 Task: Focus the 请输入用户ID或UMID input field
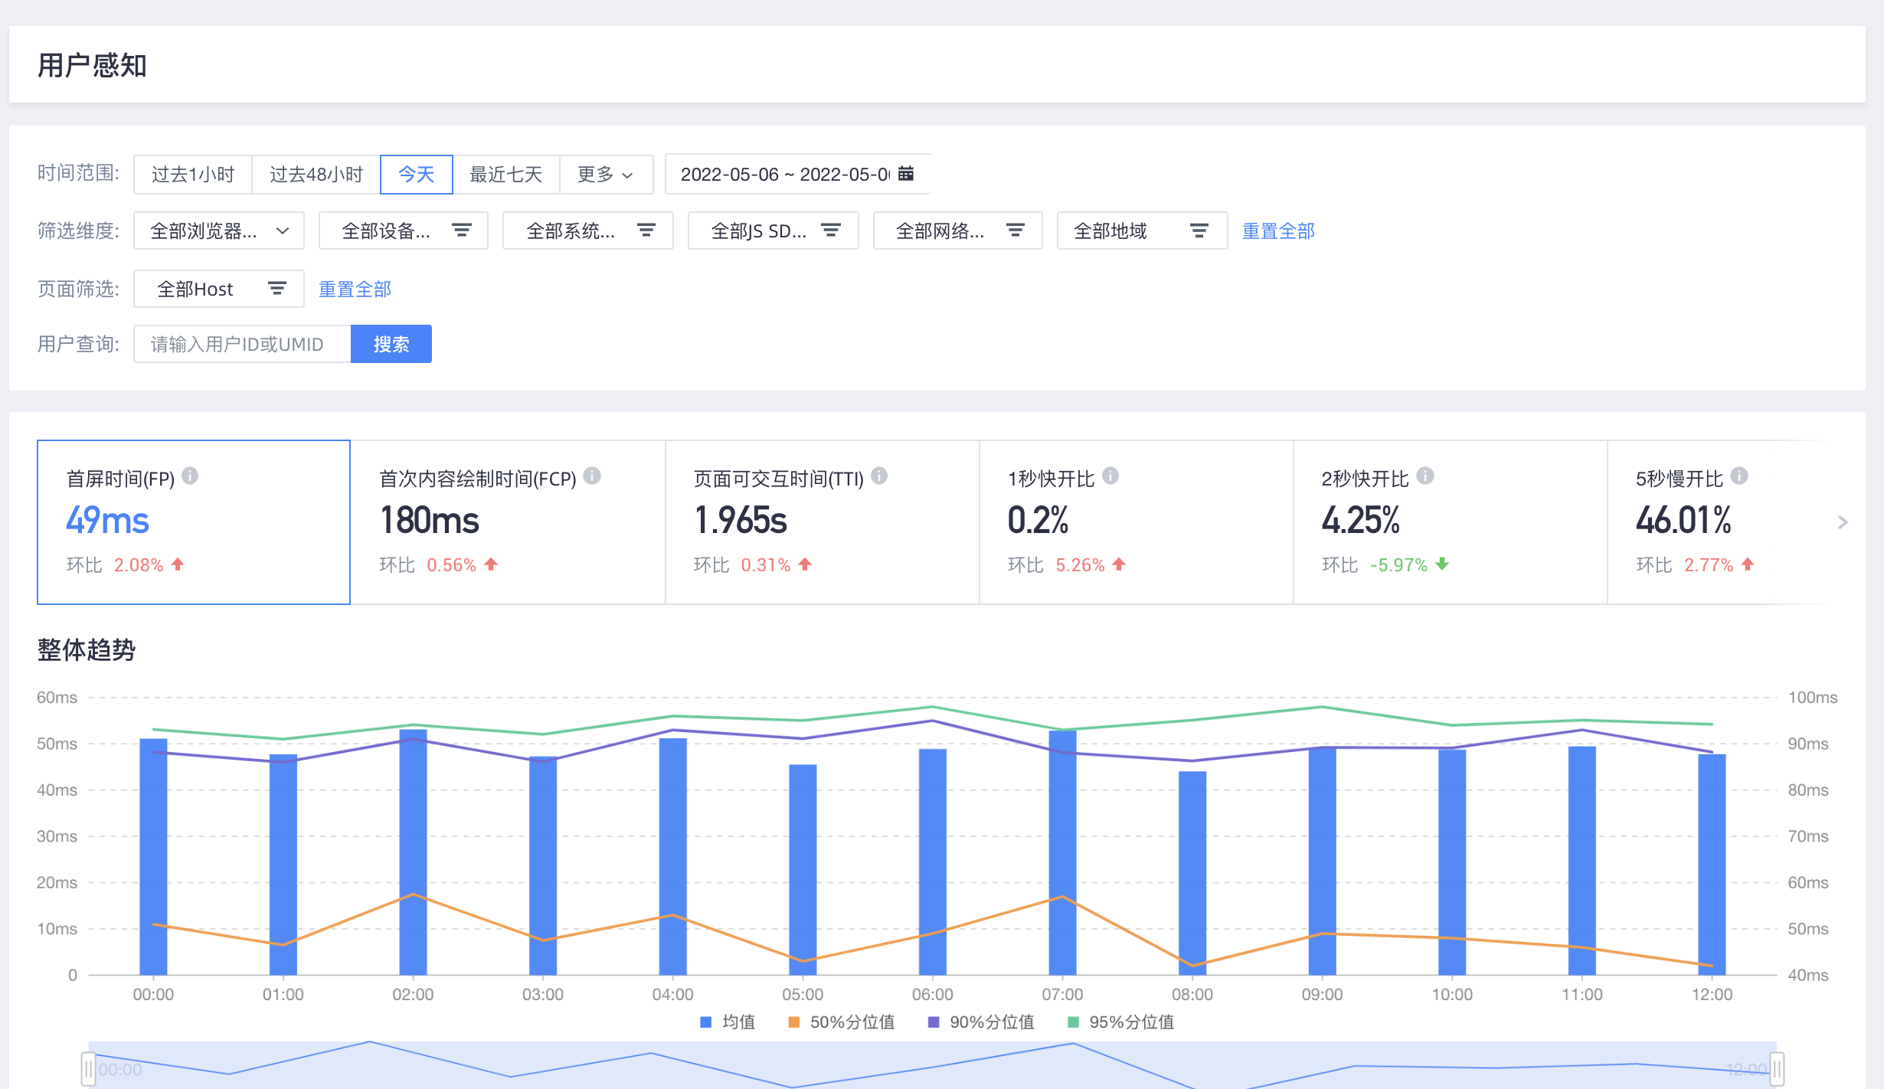(242, 344)
